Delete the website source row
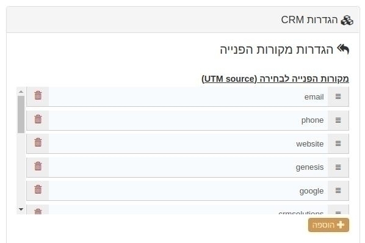The width and height of the screenshot is (365, 243). coord(38,143)
